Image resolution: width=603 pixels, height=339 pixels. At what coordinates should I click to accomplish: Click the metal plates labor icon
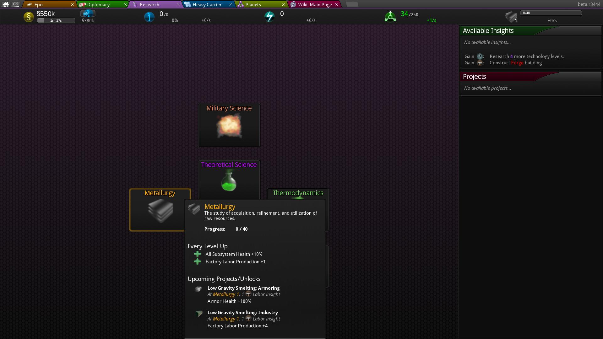click(x=511, y=17)
